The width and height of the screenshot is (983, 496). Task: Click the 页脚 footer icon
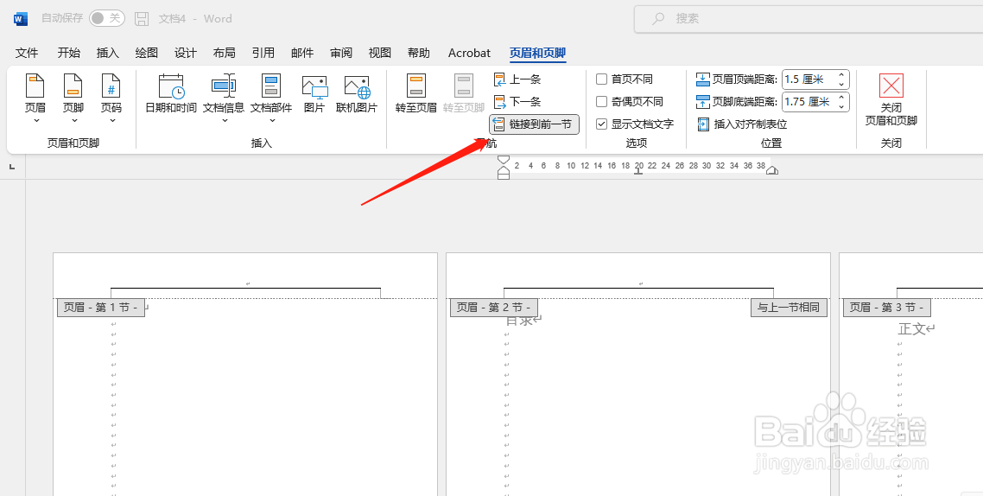point(73,86)
